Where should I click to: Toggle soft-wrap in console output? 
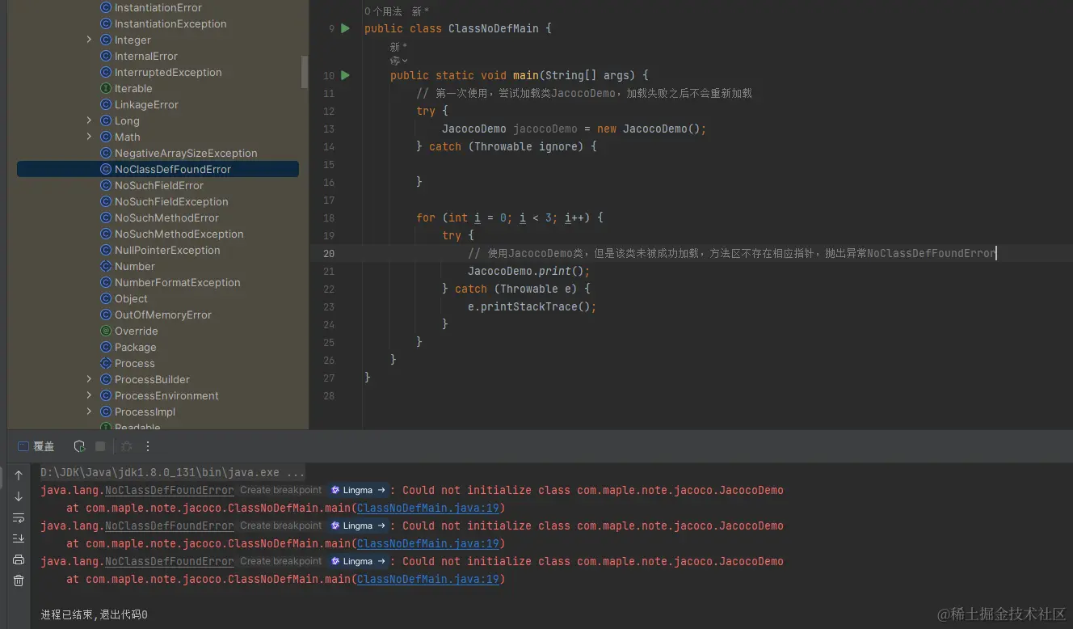coord(19,517)
